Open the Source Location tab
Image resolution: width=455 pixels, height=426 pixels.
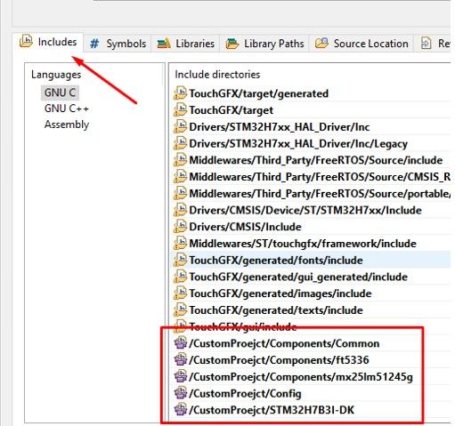362,44
